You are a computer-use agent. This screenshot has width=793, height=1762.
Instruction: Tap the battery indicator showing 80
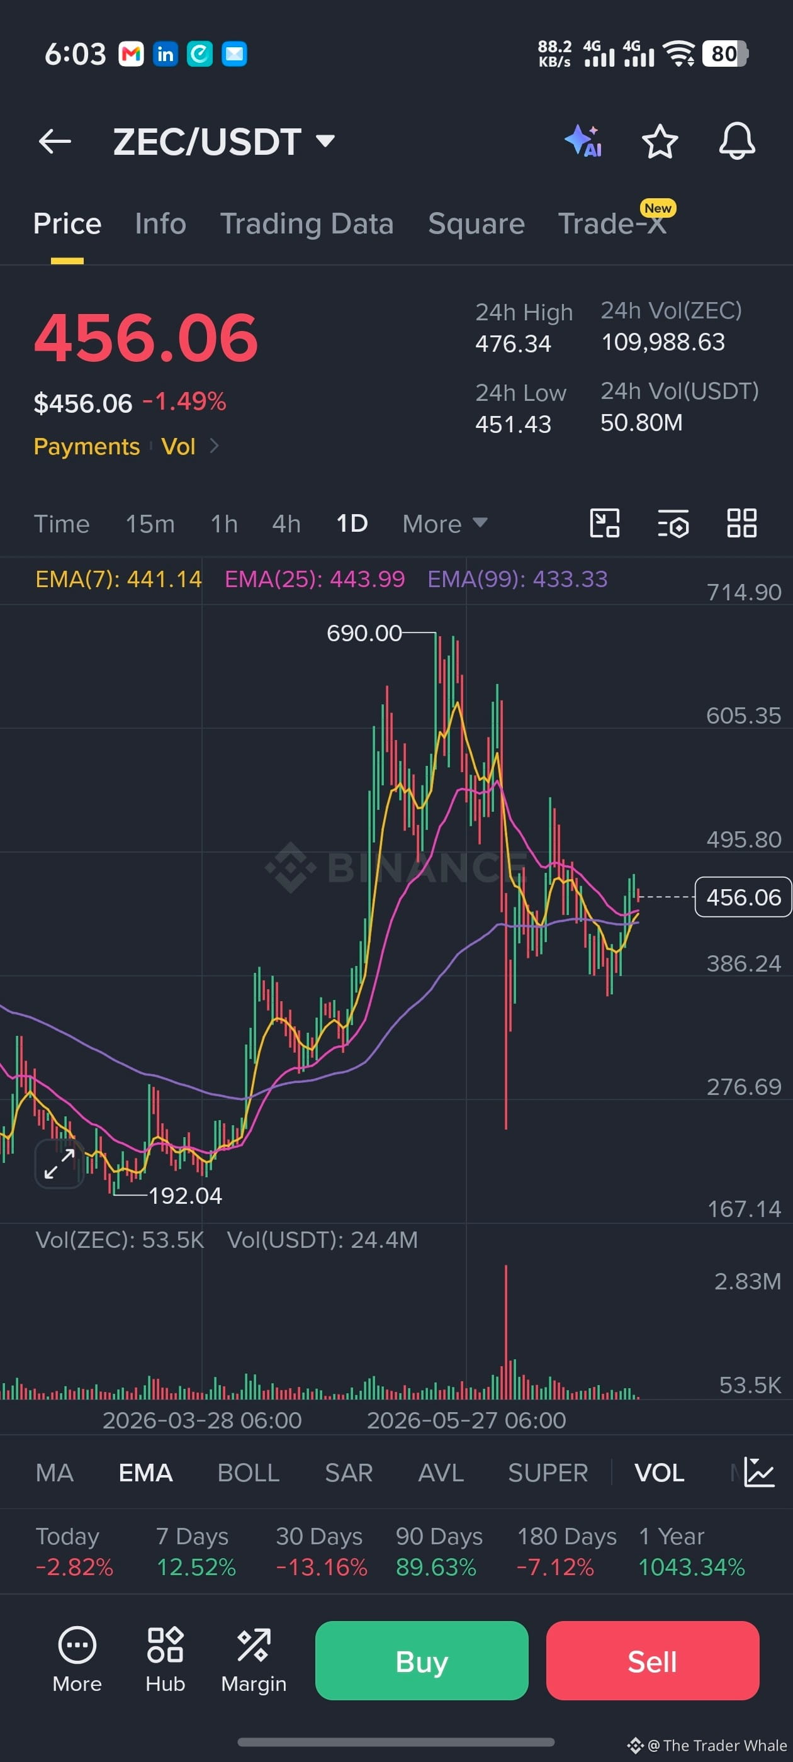coord(724,54)
